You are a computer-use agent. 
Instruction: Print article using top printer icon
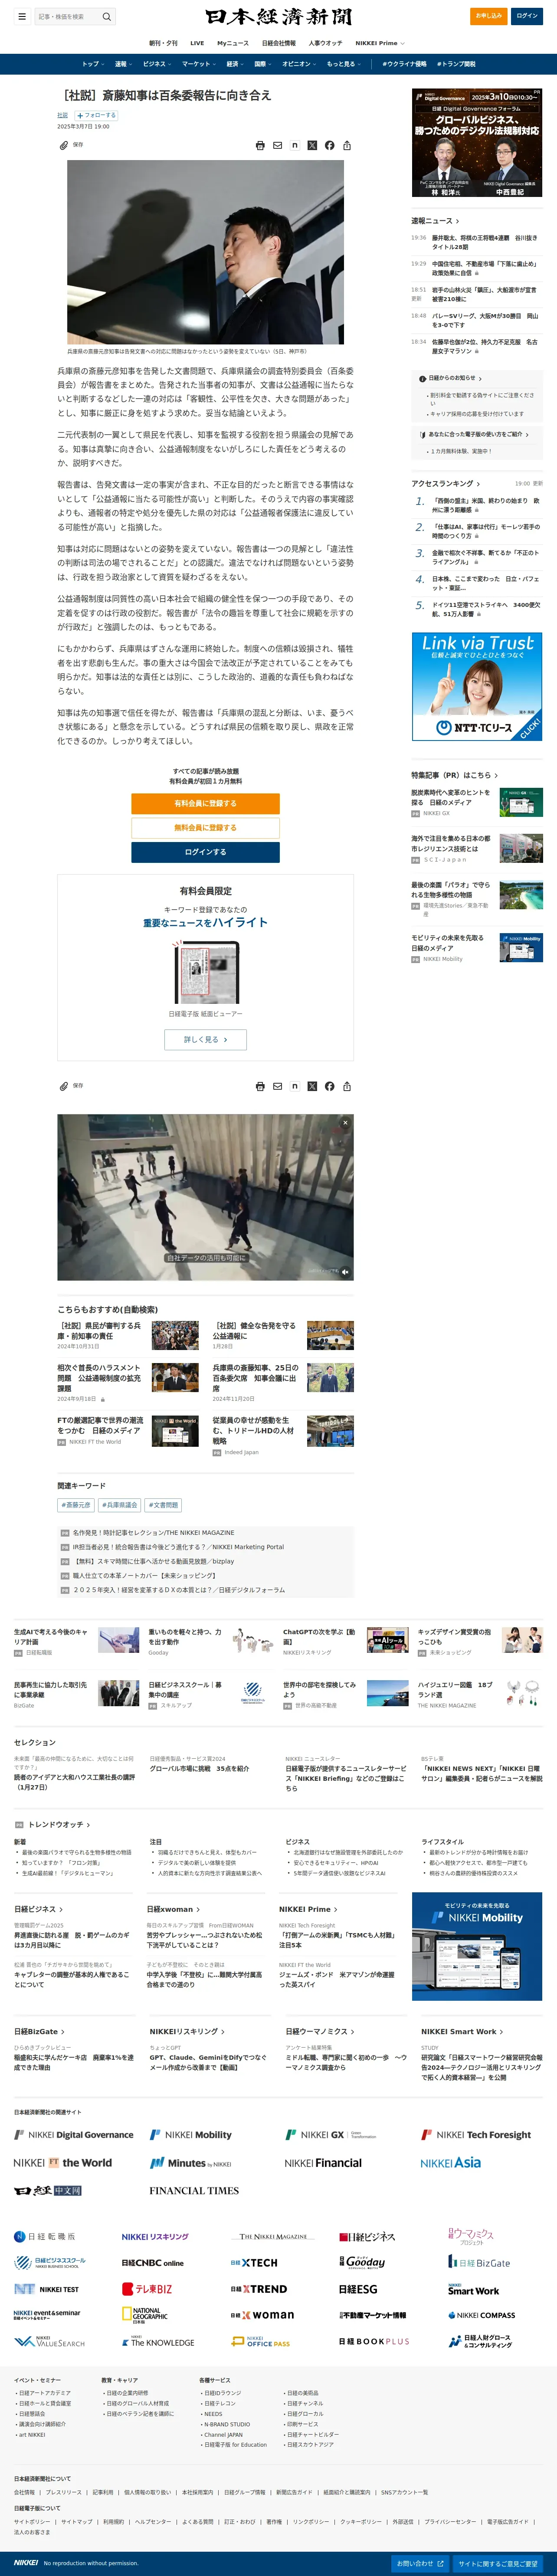tap(260, 145)
